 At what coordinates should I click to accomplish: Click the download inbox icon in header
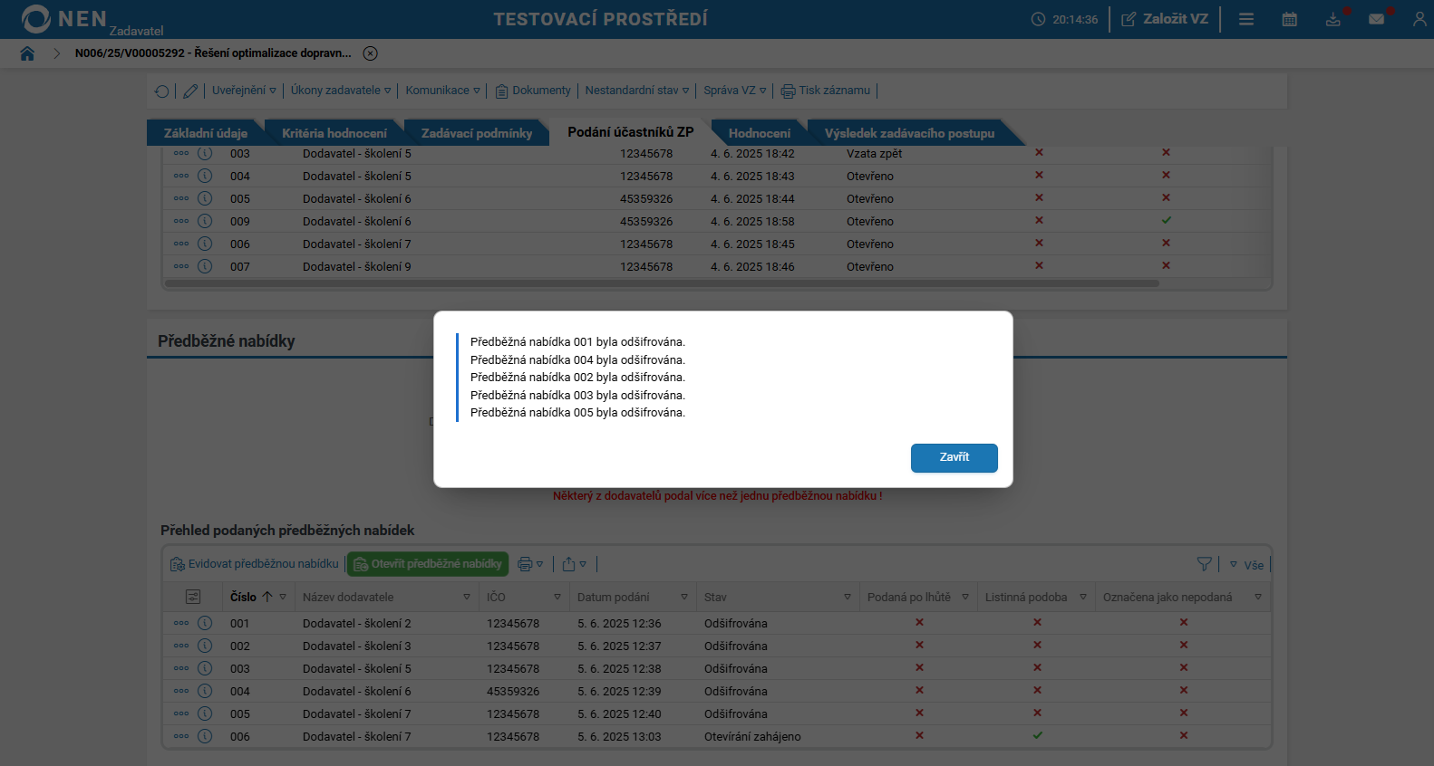pyautogui.click(x=1332, y=19)
